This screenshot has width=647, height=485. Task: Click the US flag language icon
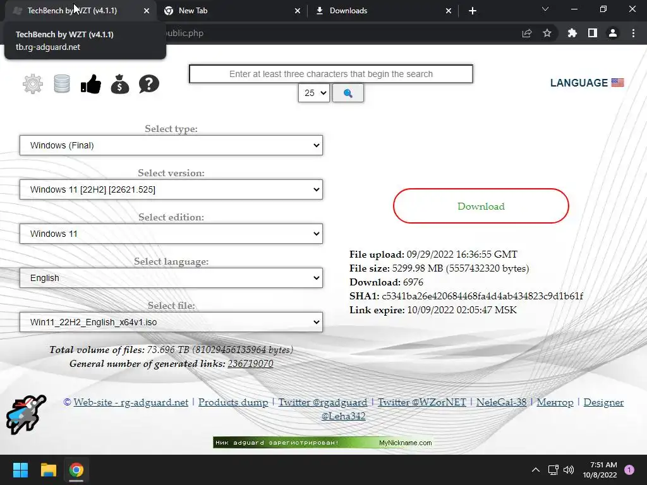[x=618, y=83]
